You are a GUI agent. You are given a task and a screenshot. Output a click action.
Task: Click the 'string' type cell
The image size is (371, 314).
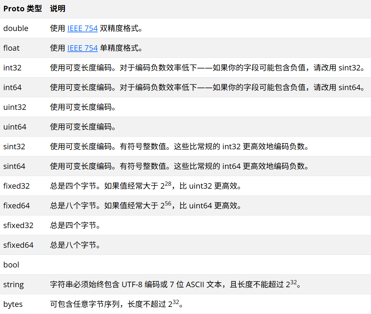pos(14,284)
